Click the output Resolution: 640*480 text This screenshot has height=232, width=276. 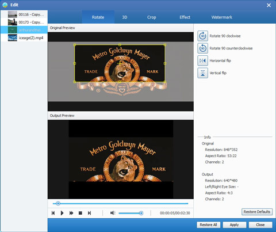tap(221, 180)
